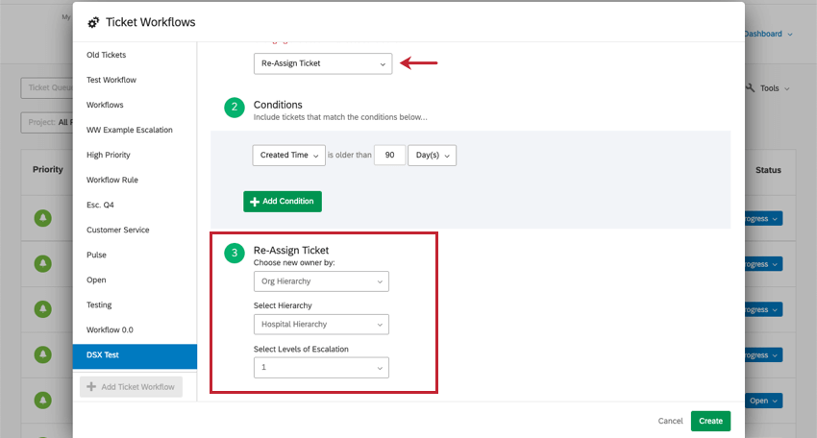The image size is (817, 438).
Task: Click the Status column header in background
Action: (x=768, y=170)
